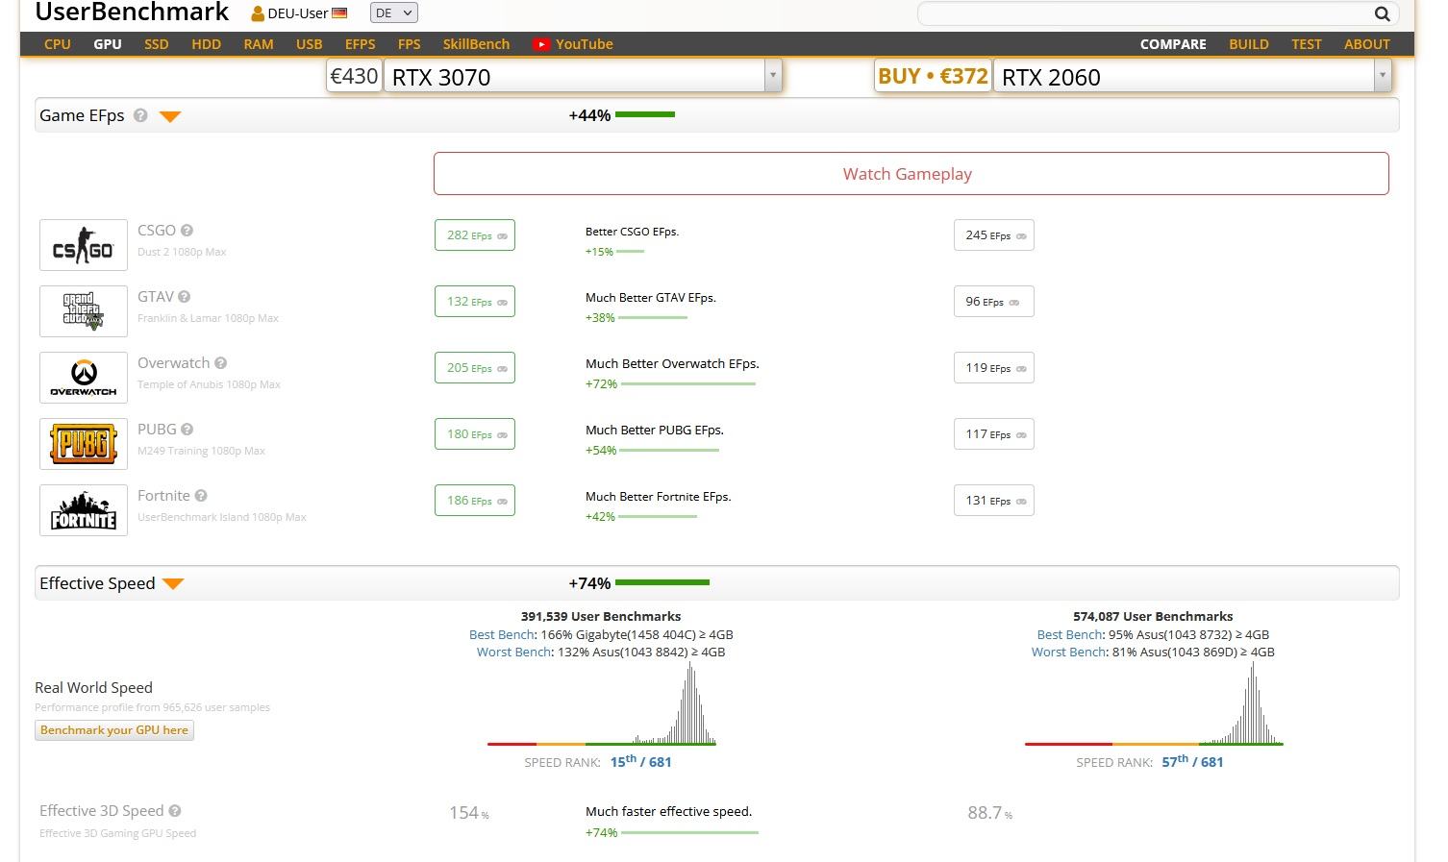Click the YouTube play icon
The height and width of the screenshot is (862, 1448).
point(541,44)
